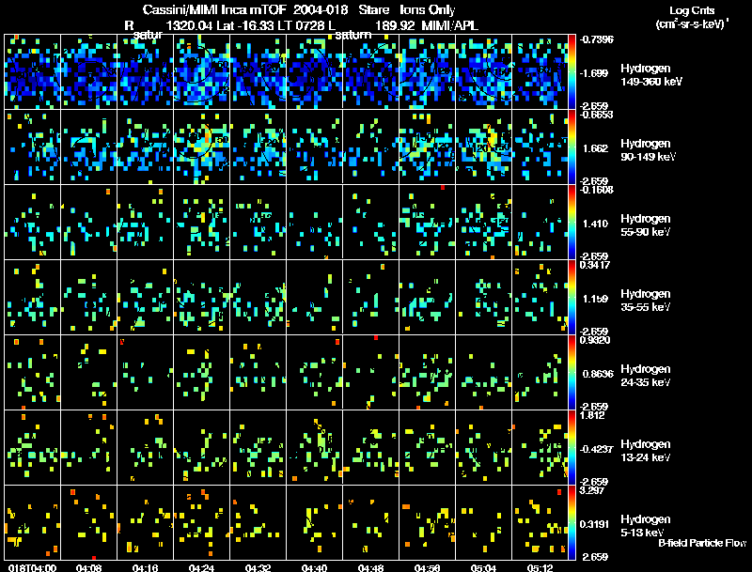Click the Hydrogen 24-35 keV row label
Screen dimensions: 752x572
tap(646, 375)
